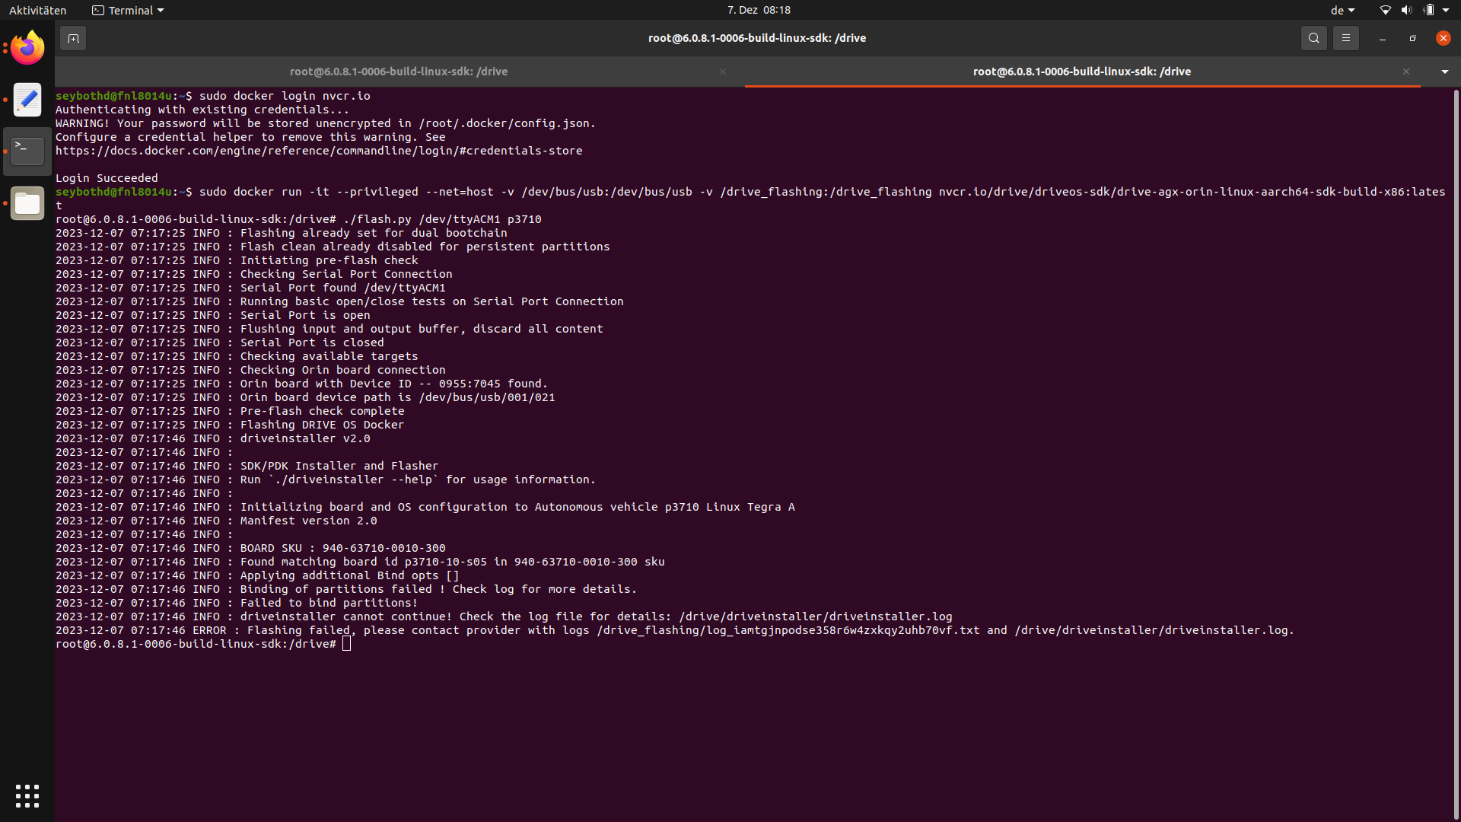Click the docker login docs URL

(319, 151)
